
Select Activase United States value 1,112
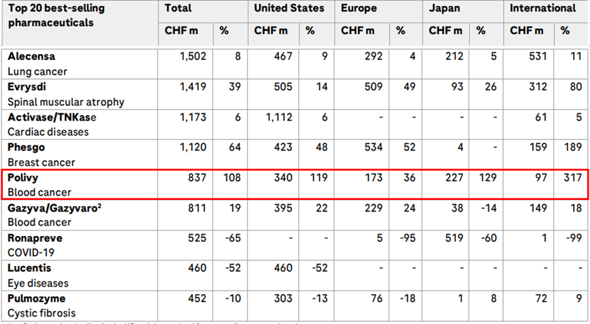click(280, 118)
